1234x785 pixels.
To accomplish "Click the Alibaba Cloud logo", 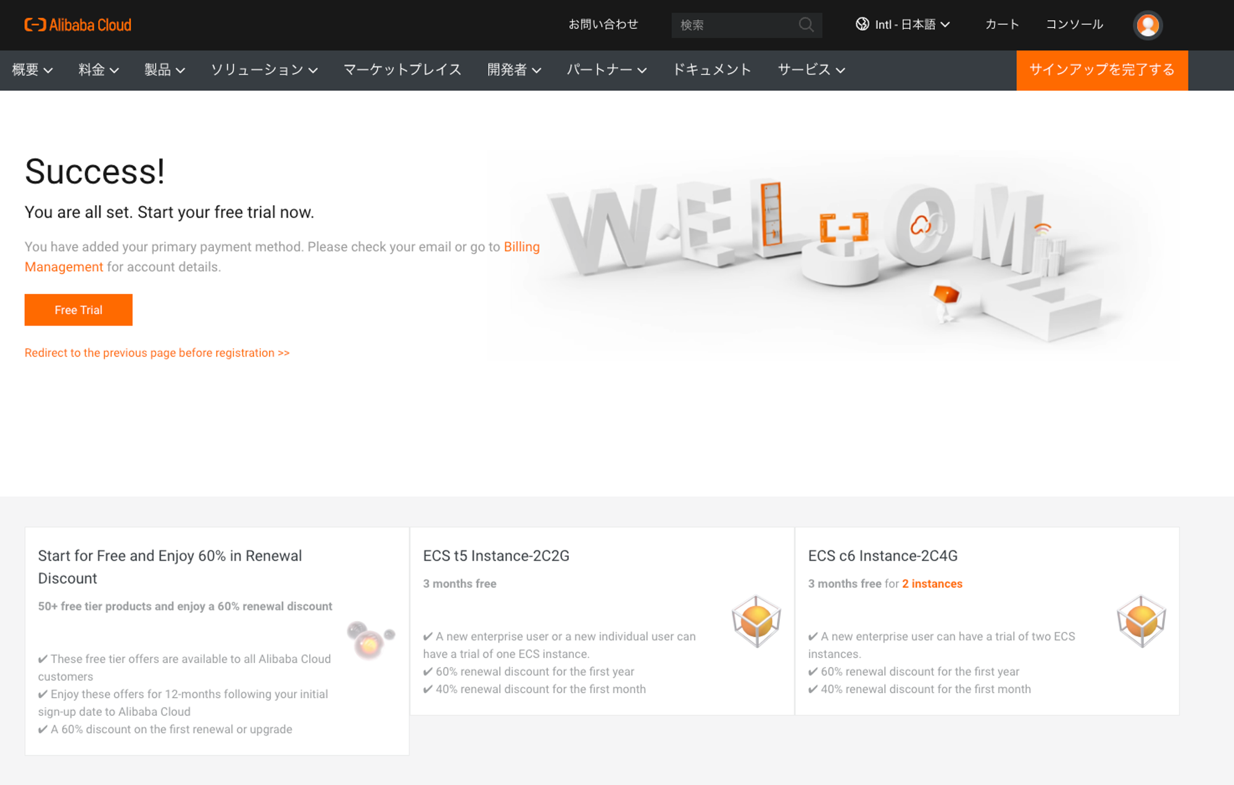I will pyautogui.click(x=78, y=25).
